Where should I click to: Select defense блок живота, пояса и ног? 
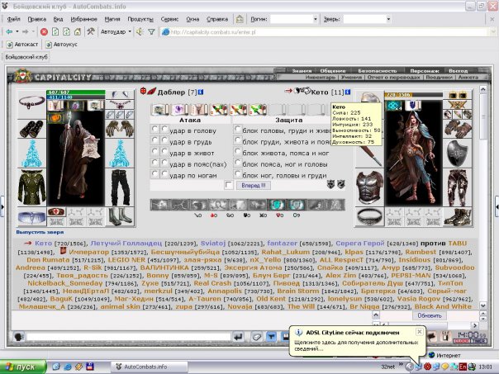[237, 151]
